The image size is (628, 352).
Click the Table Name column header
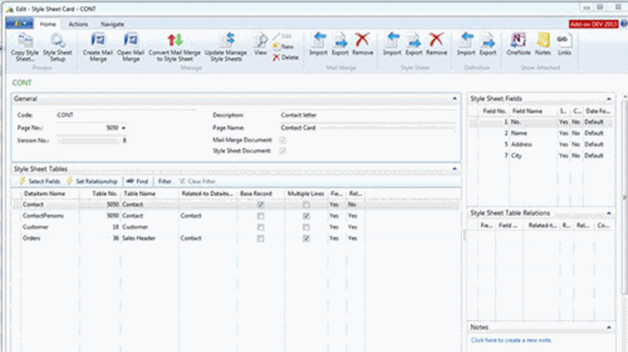pos(150,194)
